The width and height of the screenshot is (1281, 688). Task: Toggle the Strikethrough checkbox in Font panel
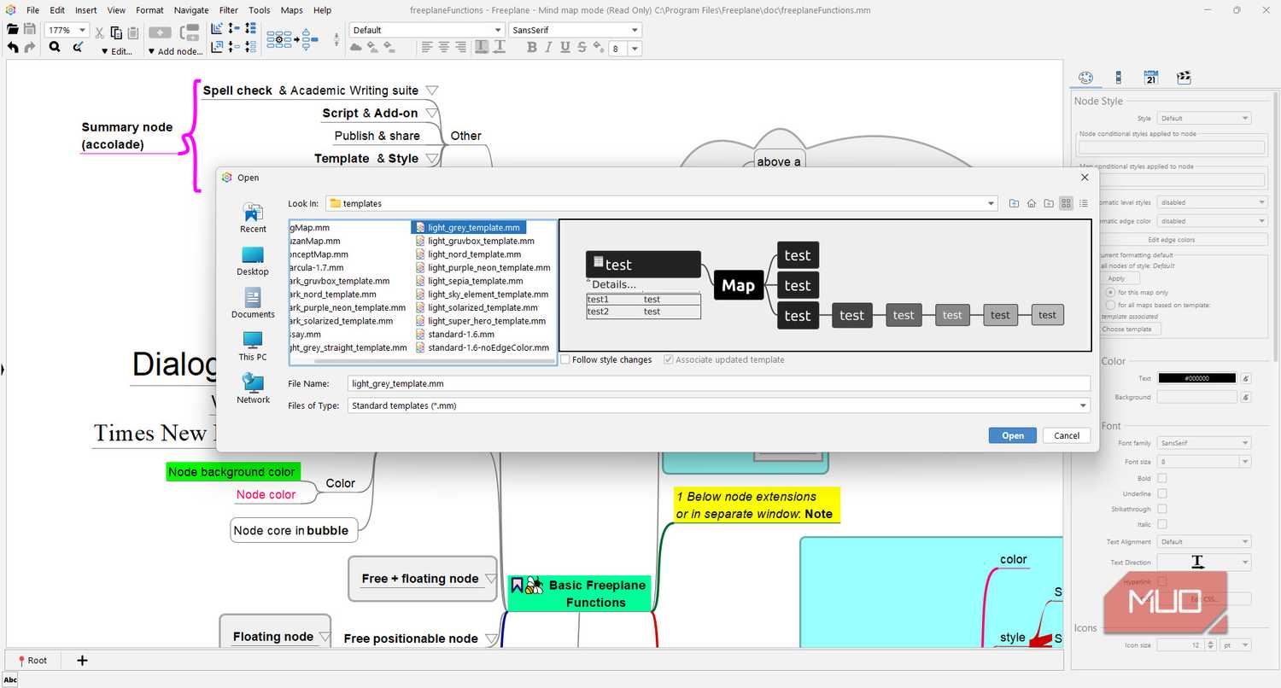(1161, 510)
